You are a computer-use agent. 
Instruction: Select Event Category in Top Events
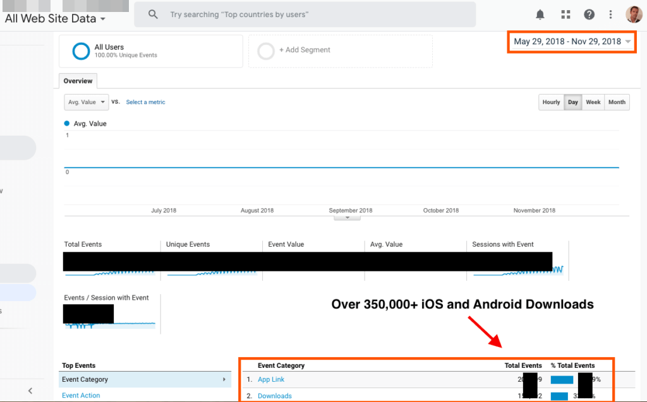click(x=145, y=379)
